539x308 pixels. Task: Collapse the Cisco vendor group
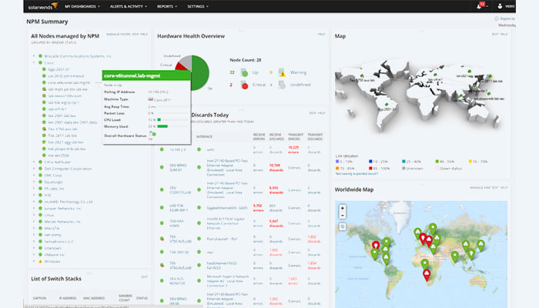click(34, 62)
